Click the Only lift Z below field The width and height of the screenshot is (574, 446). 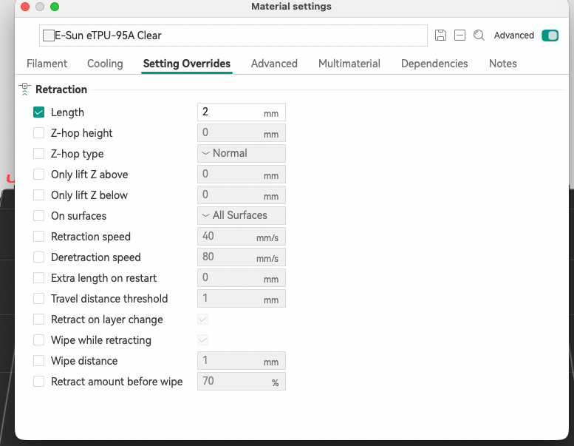[x=242, y=195]
